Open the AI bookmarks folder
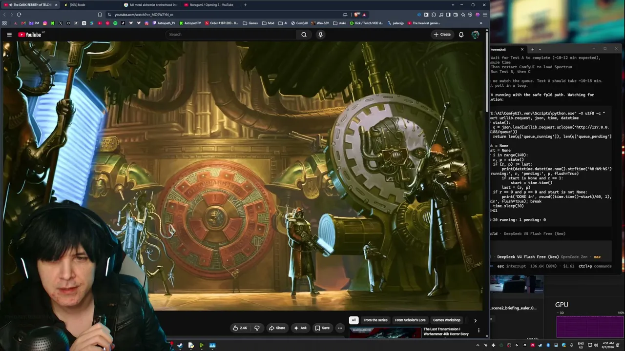 pyautogui.click(x=283, y=23)
